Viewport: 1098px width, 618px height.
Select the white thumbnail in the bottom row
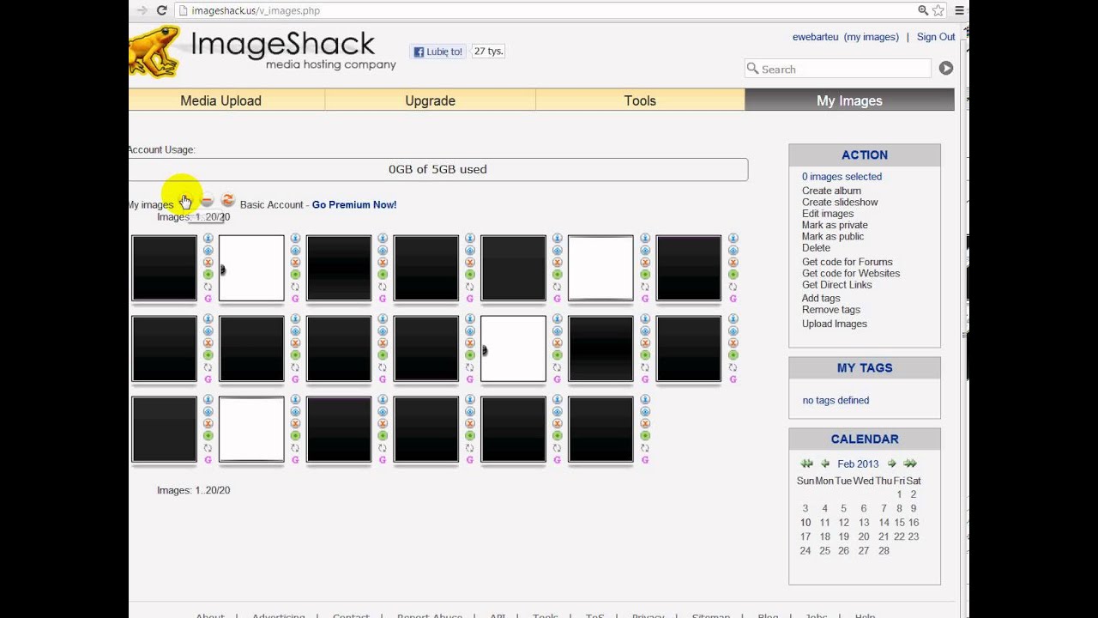click(x=251, y=429)
